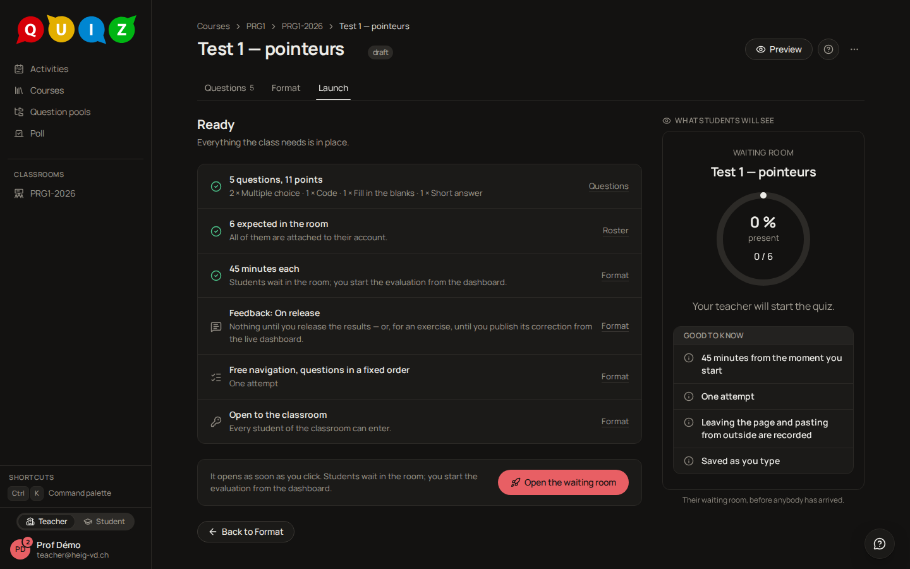Open the help question-mark icon near Preview
The height and width of the screenshot is (569, 910).
[828, 49]
